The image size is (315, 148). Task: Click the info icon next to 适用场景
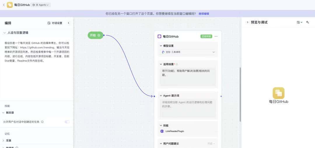(x=177, y=64)
